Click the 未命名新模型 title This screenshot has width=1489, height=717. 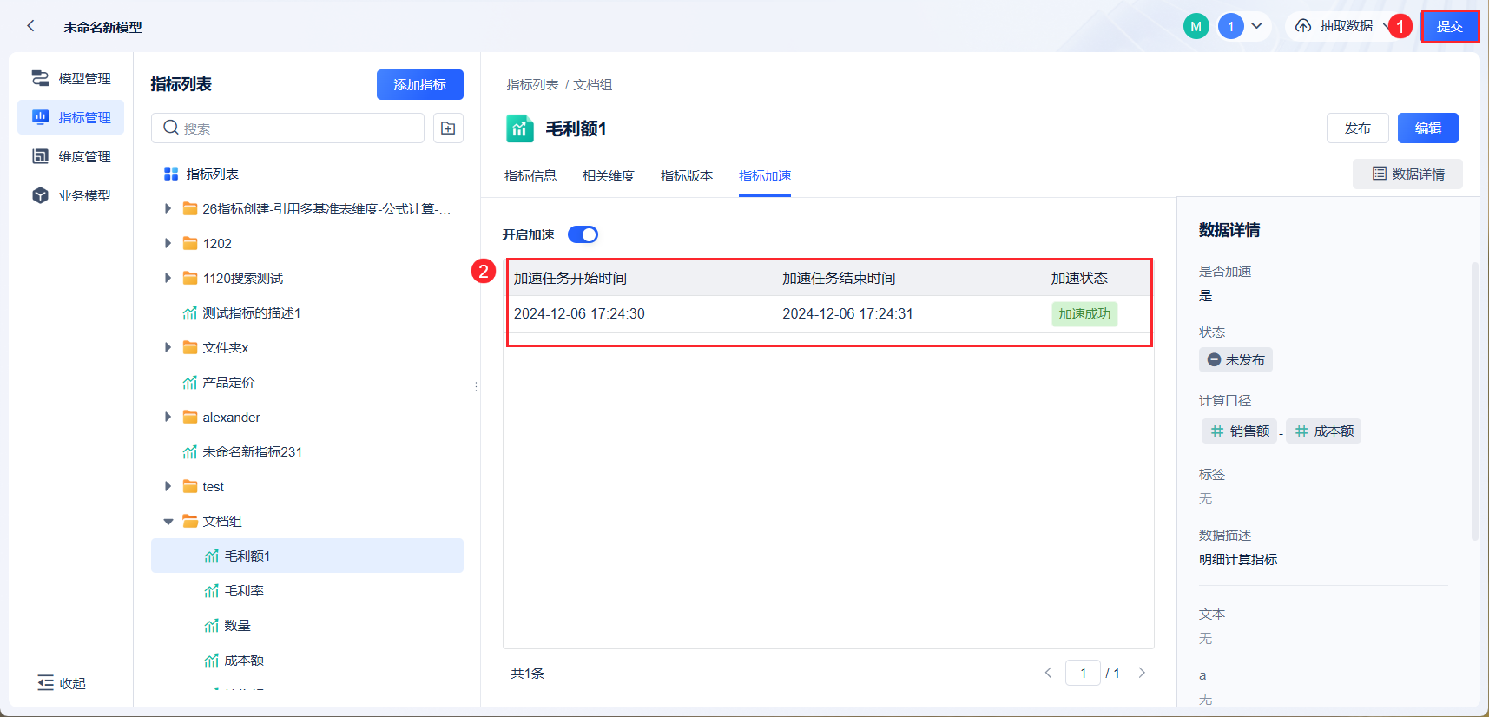(x=103, y=27)
